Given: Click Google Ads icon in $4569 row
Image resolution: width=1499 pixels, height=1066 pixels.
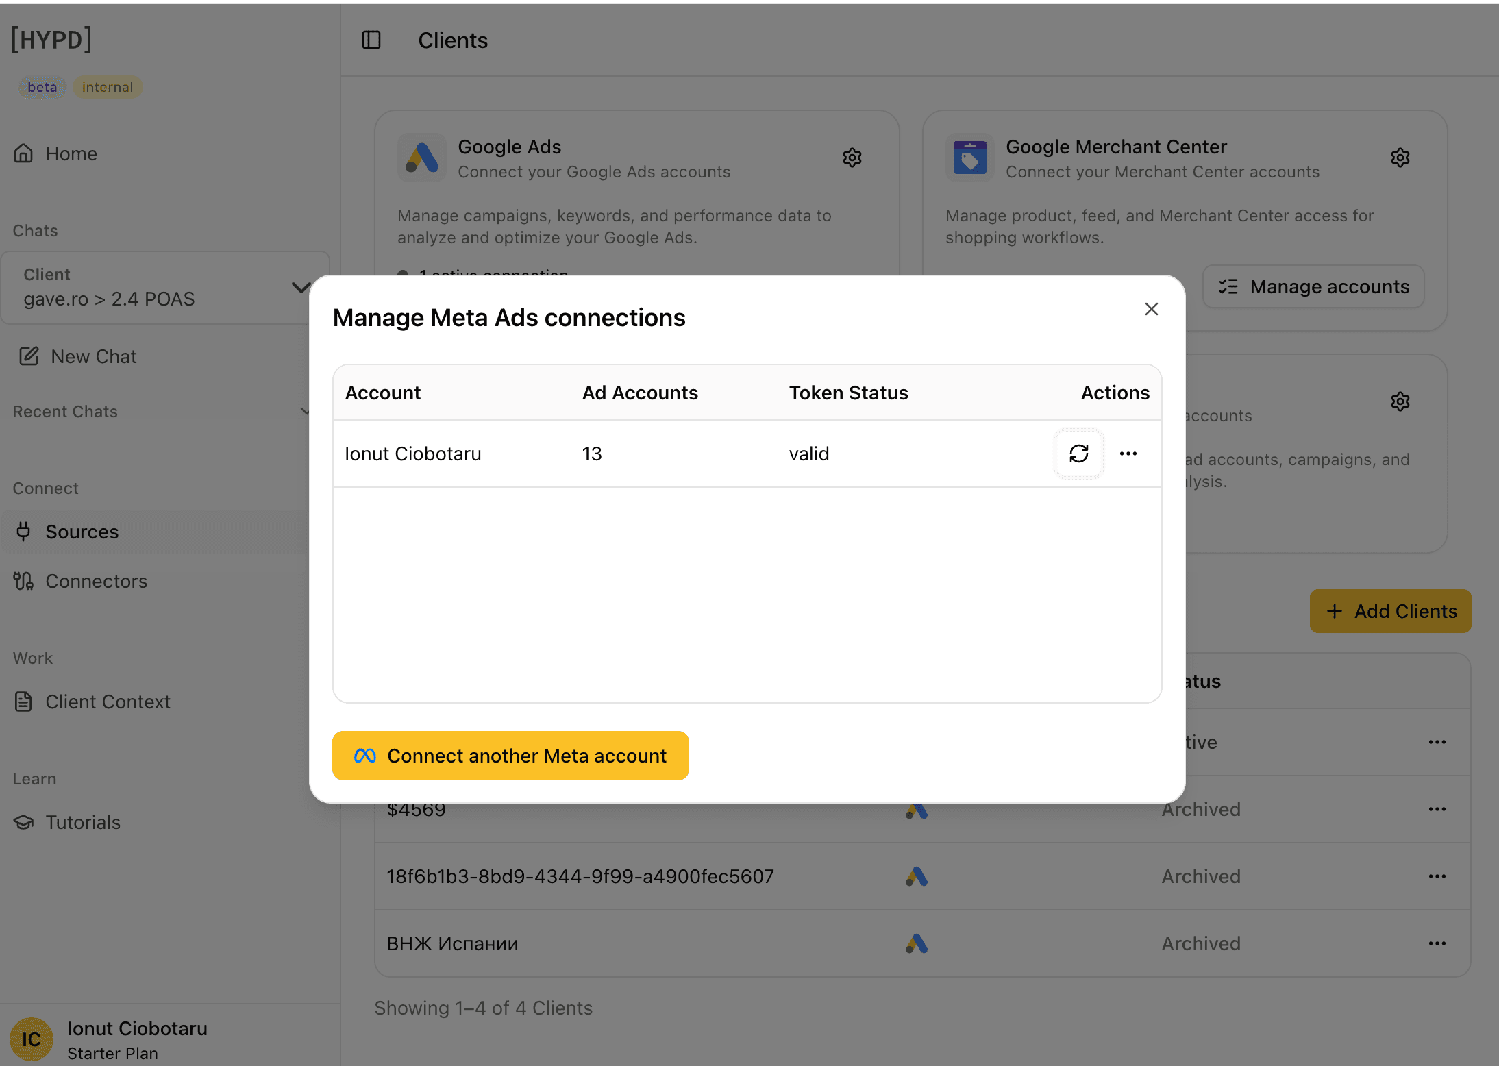Looking at the screenshot, I should point(917,810).
